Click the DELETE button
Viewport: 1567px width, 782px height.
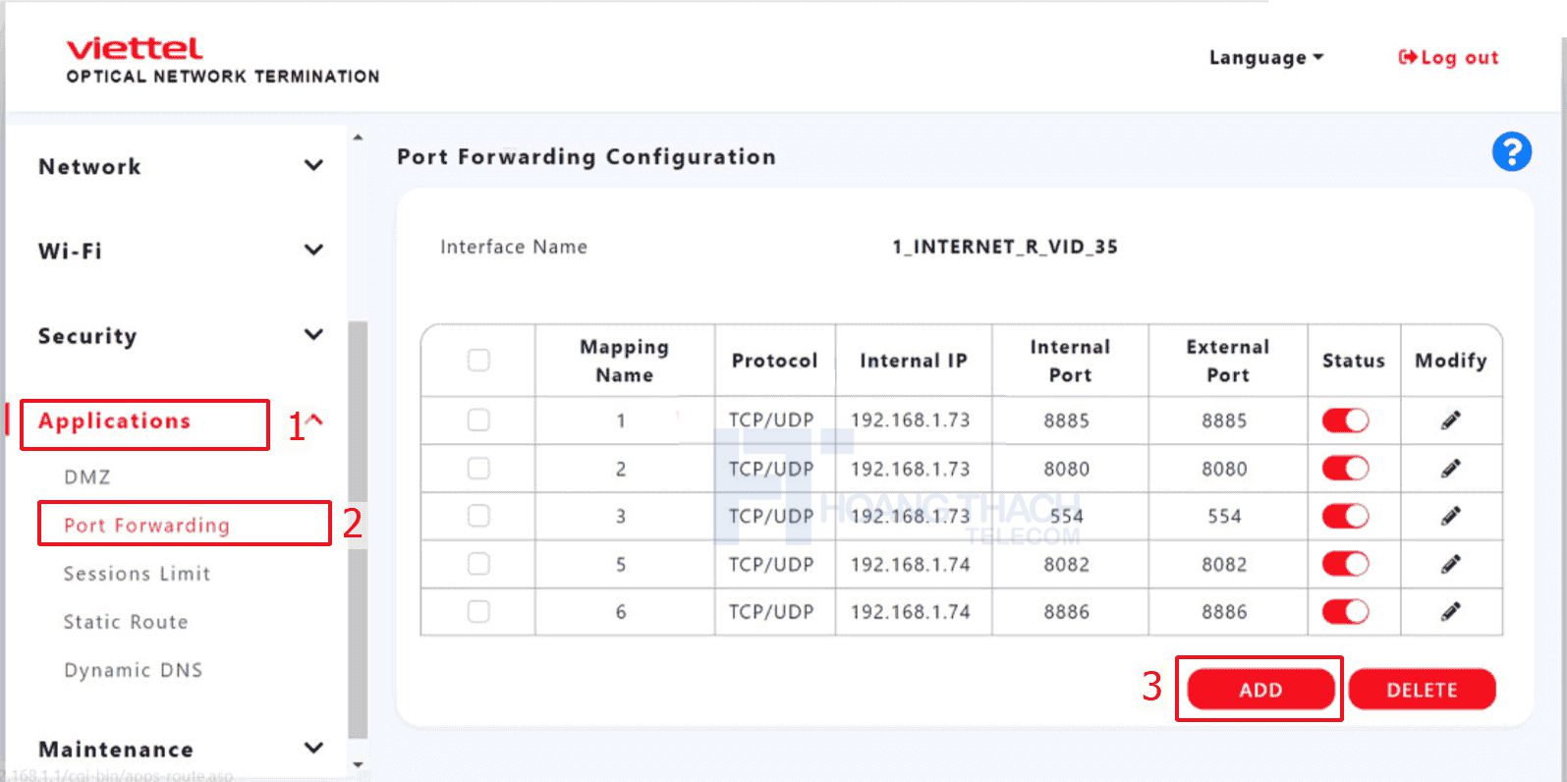(x=1422, y=689)
